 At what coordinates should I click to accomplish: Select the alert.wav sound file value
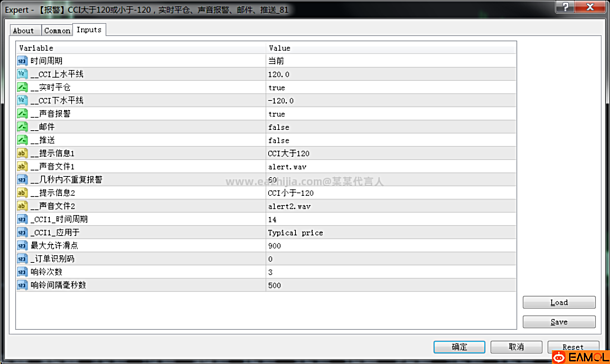tap(287, 167)
